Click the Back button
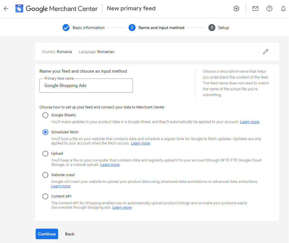The image size is (289, 243). 70,234
